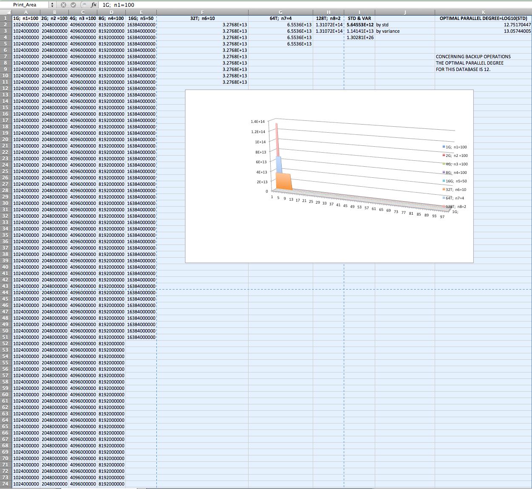Select row 12 header

coord(6,88)
